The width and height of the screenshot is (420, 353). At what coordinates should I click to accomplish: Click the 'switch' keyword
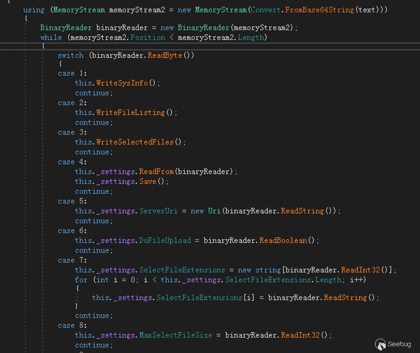[71, 55]
